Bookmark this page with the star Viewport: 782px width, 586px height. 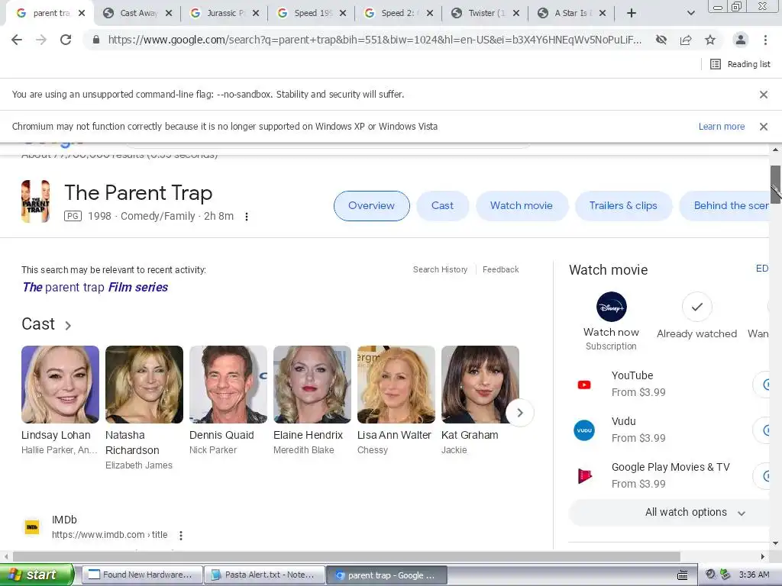[710, 40]
